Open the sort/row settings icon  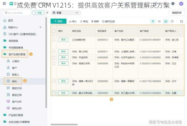(159, 21)
